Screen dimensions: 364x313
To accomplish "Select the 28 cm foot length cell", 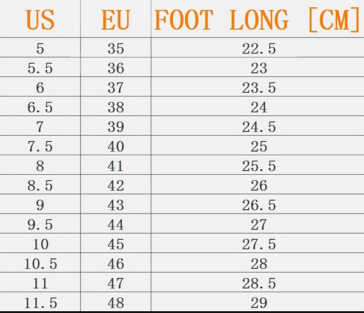I will pos(259,263).
